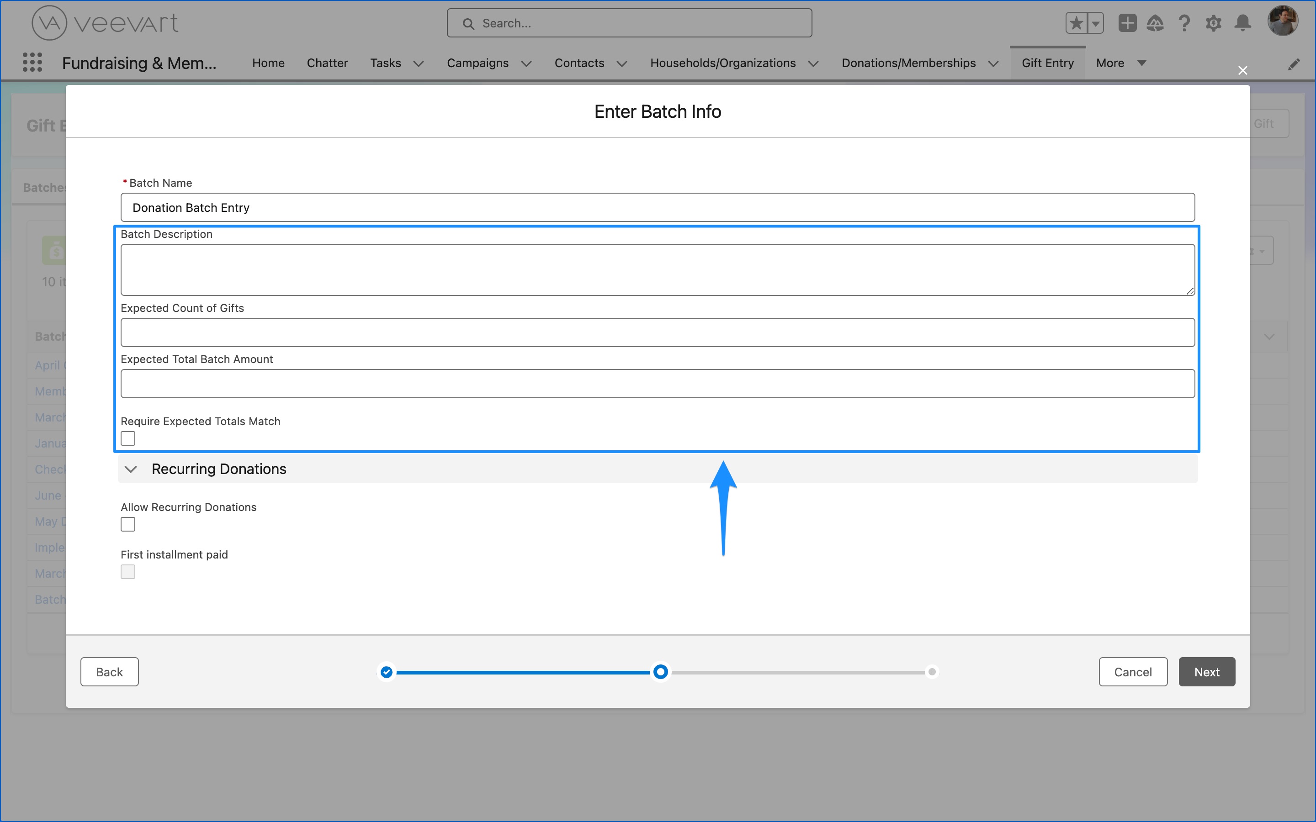Open the App Launcher grid
This screenshot has width=1316, height=822.
pos(32,62)
